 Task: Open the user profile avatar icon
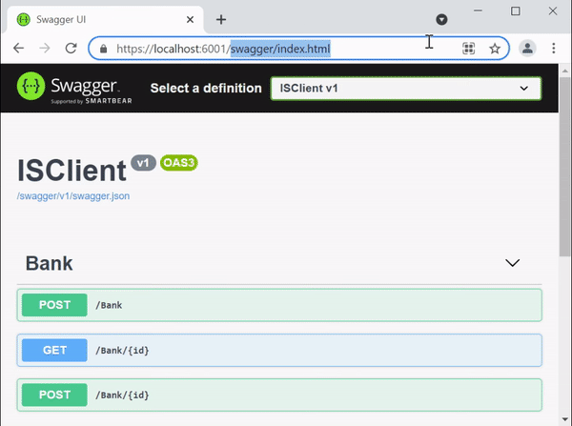click(527, 49)
